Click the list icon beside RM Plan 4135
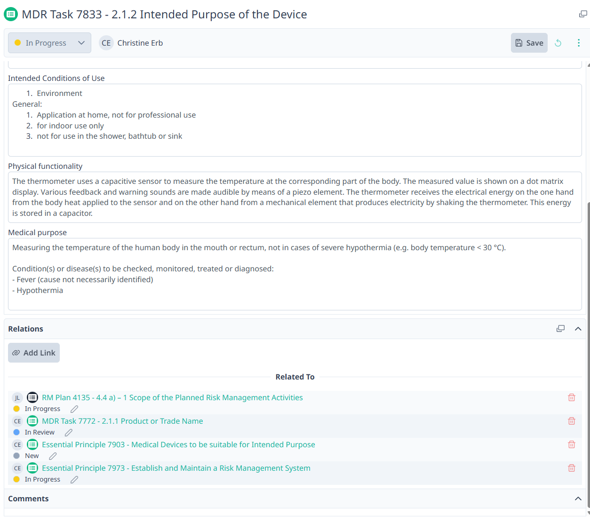This screenshot has height=522, width=590. pos(32,397)
